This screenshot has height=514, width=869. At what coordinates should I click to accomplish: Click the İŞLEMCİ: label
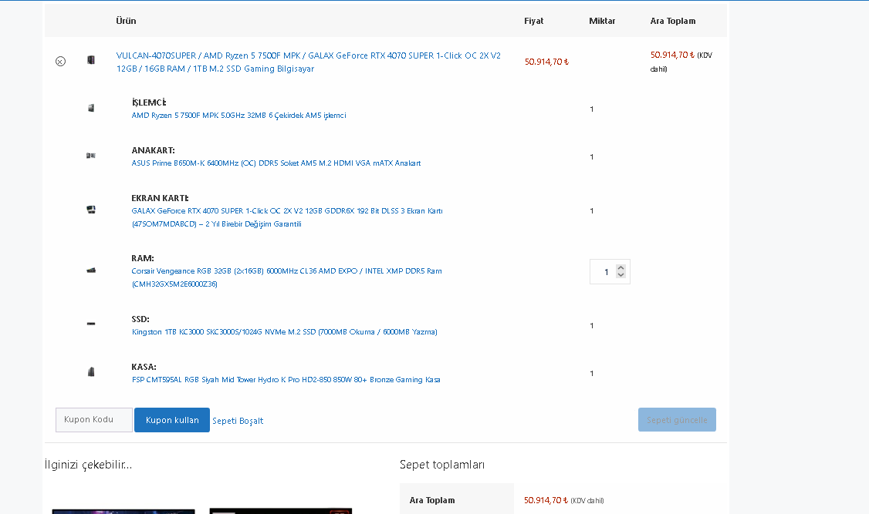pos(148,102)
